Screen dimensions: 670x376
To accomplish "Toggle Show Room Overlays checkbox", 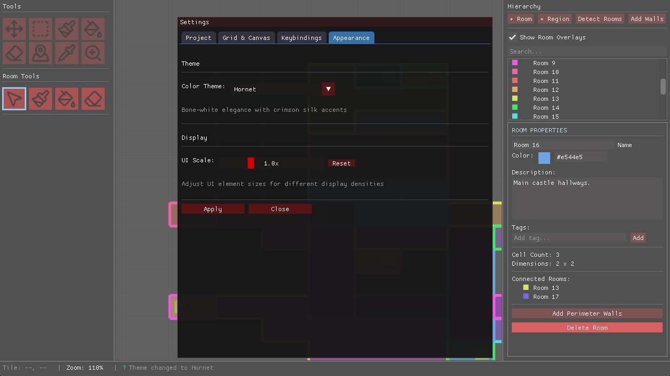I will 513,37.
